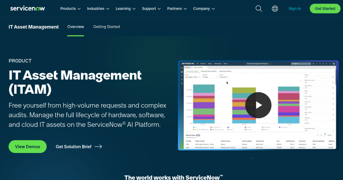Click the IT Asset Management section title
Screen dimensions: 343x180
(34, 27)
